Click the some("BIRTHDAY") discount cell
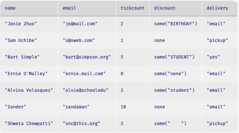 [176, 24]
